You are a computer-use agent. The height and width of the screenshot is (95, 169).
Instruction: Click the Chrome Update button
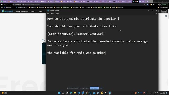click(165, 5)
